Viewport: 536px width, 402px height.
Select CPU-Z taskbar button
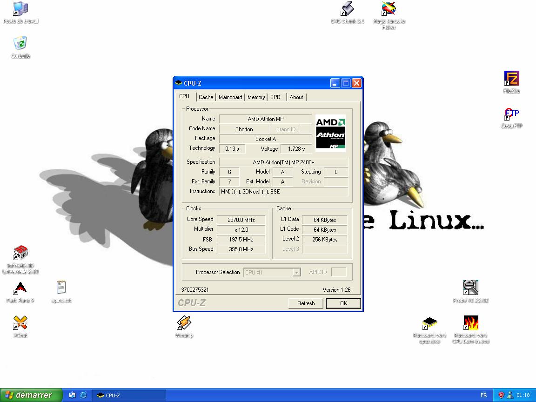click(x=129, y=395)
